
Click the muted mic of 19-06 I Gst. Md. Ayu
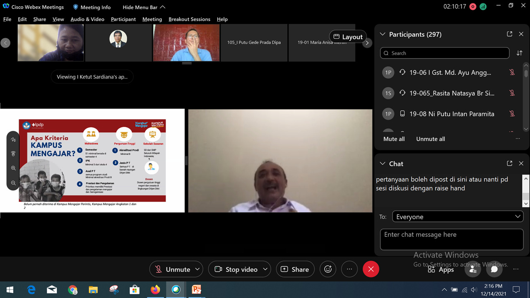(512, 72)
